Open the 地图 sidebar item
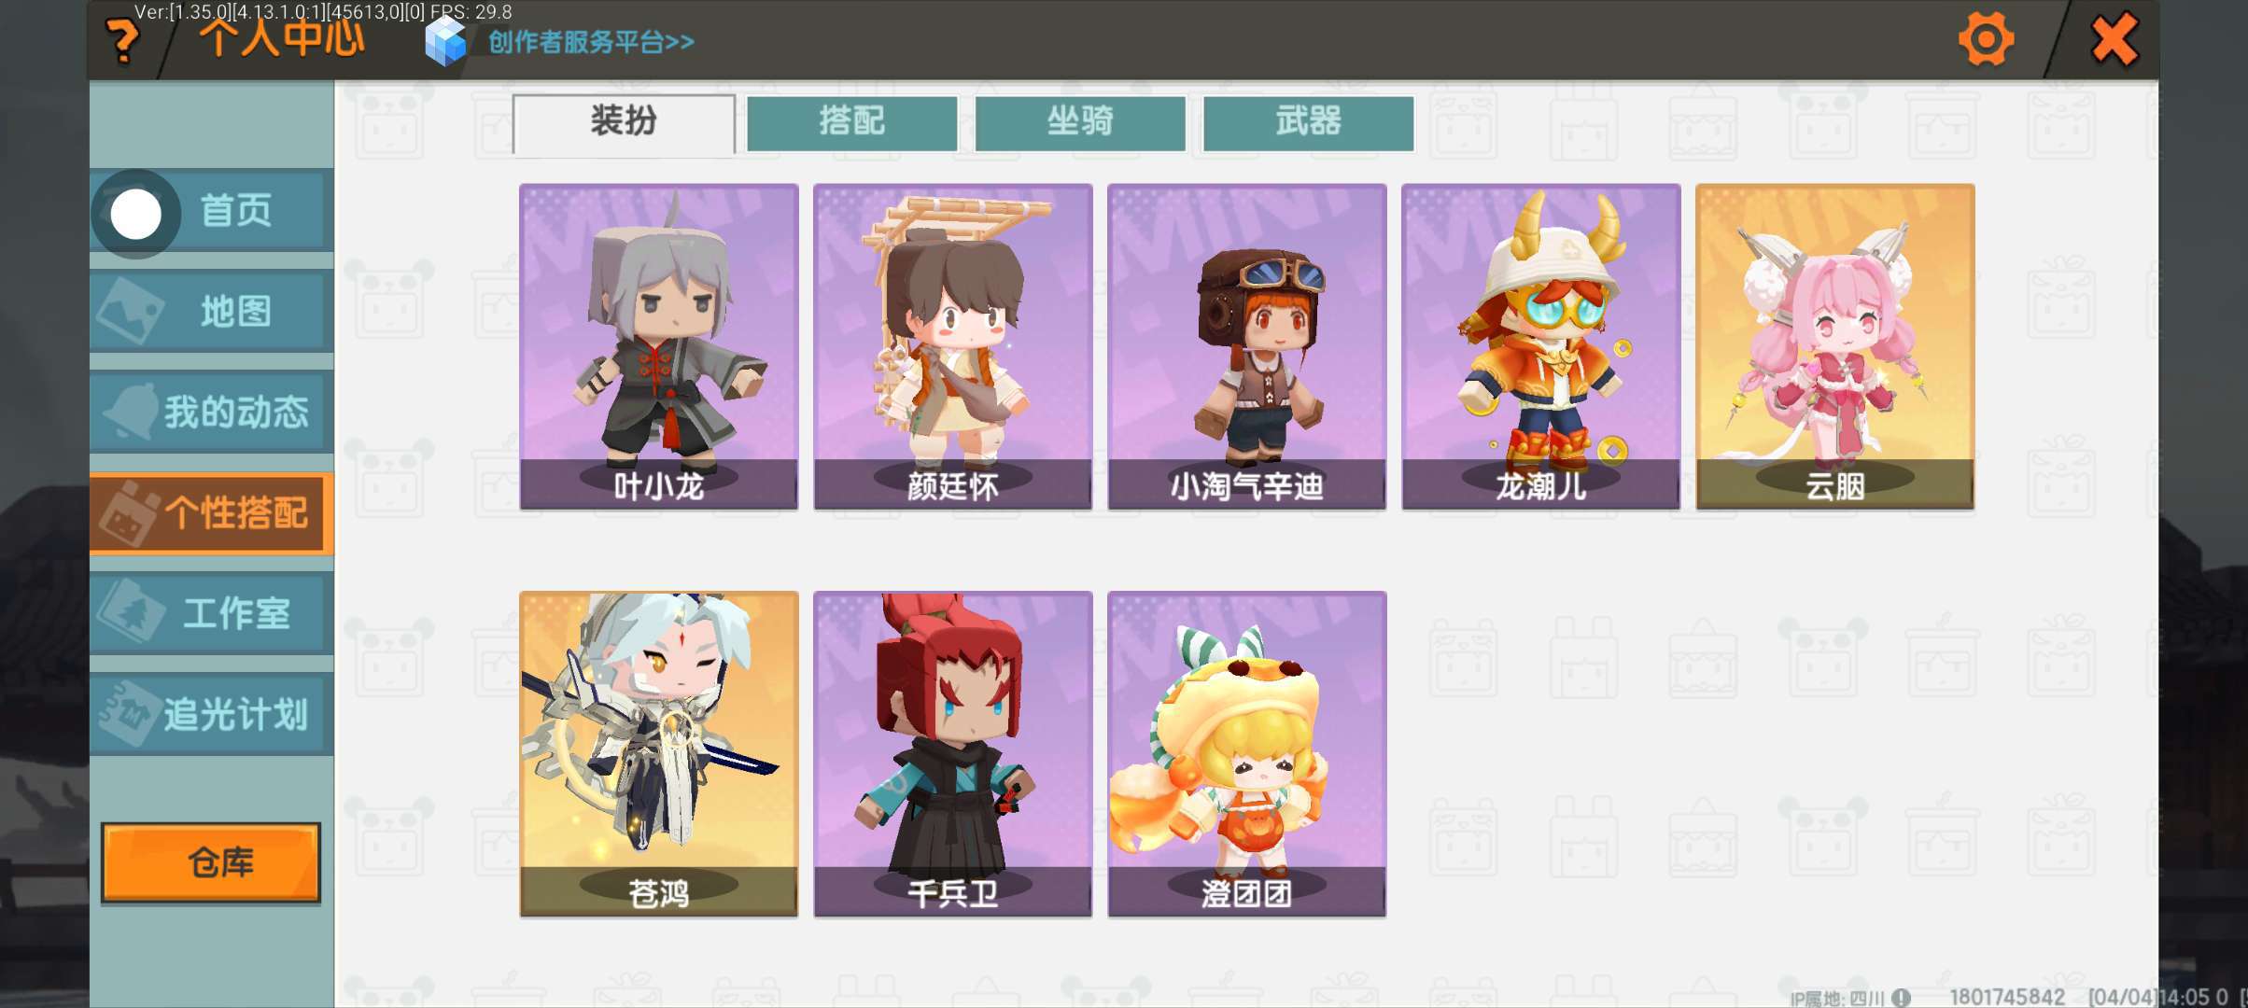 point(212,311)
